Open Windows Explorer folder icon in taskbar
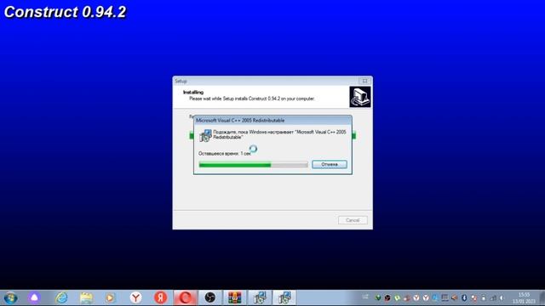545x306 pixels. (x=86, y=297)
